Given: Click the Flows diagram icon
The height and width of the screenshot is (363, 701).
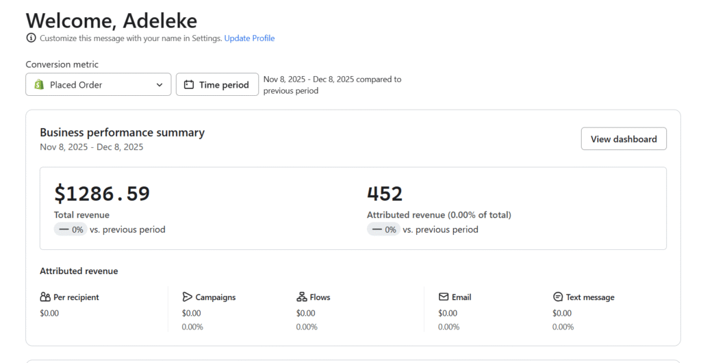Looking at the screenshot, I should coord(301,297).
